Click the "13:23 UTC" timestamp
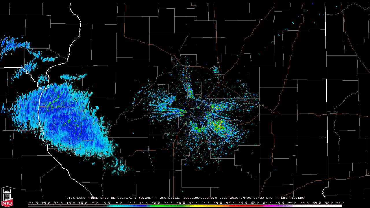The height and width of the screenshot is (208, 370). [x=262, y=198]
